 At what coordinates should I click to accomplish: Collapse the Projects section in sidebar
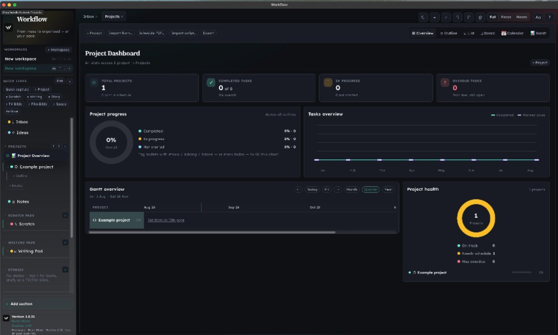(x=5, y=146)
